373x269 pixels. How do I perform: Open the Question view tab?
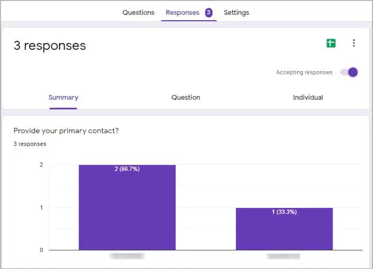(x=185, y=98)
